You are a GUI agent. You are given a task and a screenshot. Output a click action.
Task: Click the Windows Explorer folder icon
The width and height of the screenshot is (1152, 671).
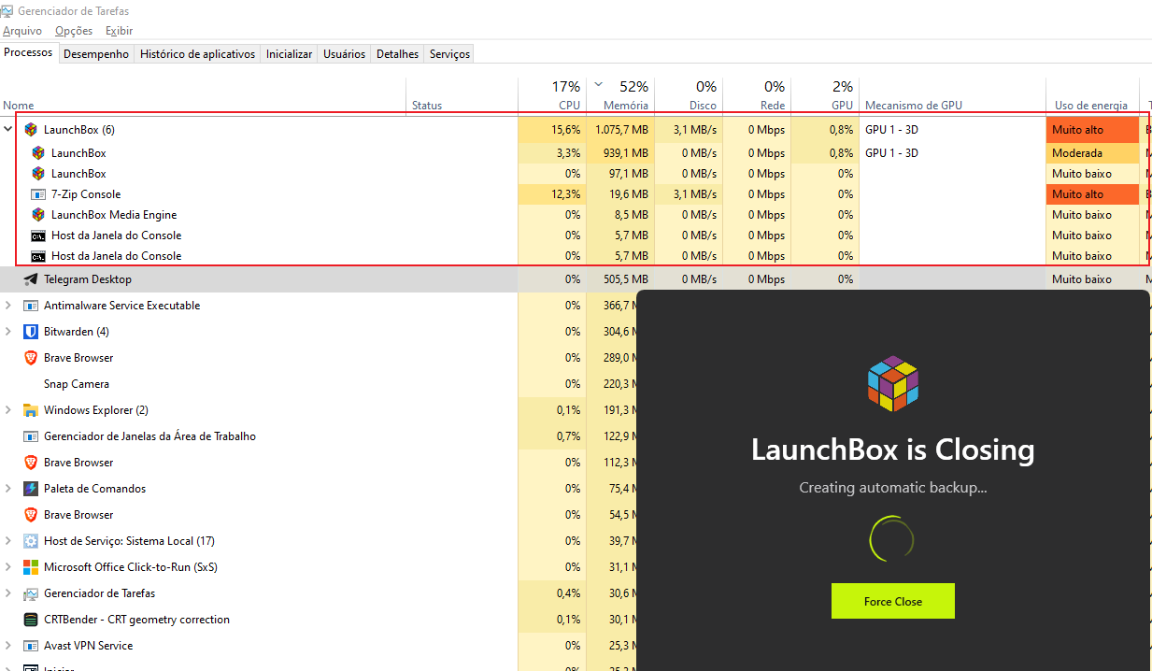click(31, 410)
